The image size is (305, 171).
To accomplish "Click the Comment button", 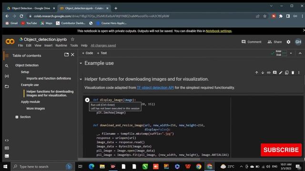I will (252, 42).
